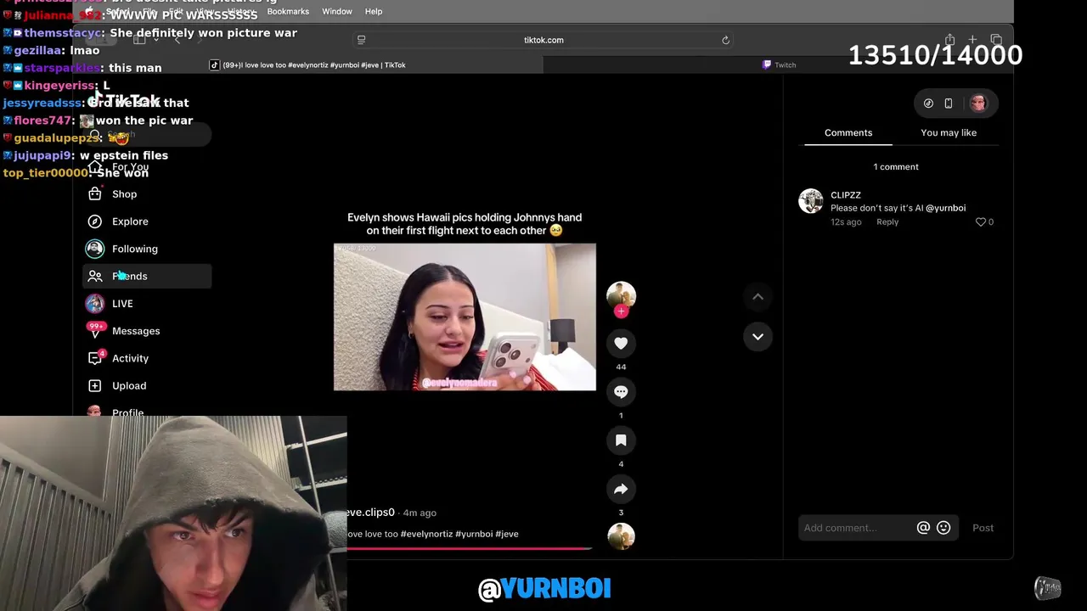Open profile avatar menu top right
The image size is (1087, 611).
click(x=978, y=104)
